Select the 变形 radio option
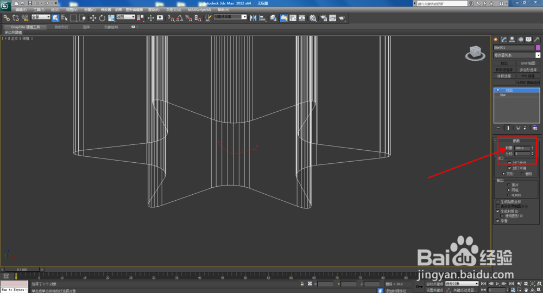The width and height of the screenshot is (543, 293). pos(503,174)
